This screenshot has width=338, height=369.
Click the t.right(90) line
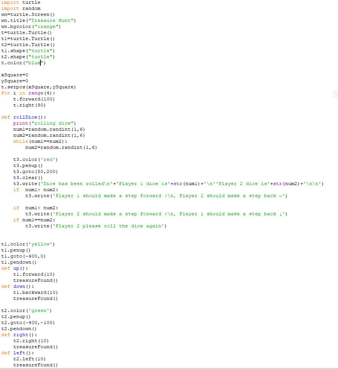[x=29, y=105]
